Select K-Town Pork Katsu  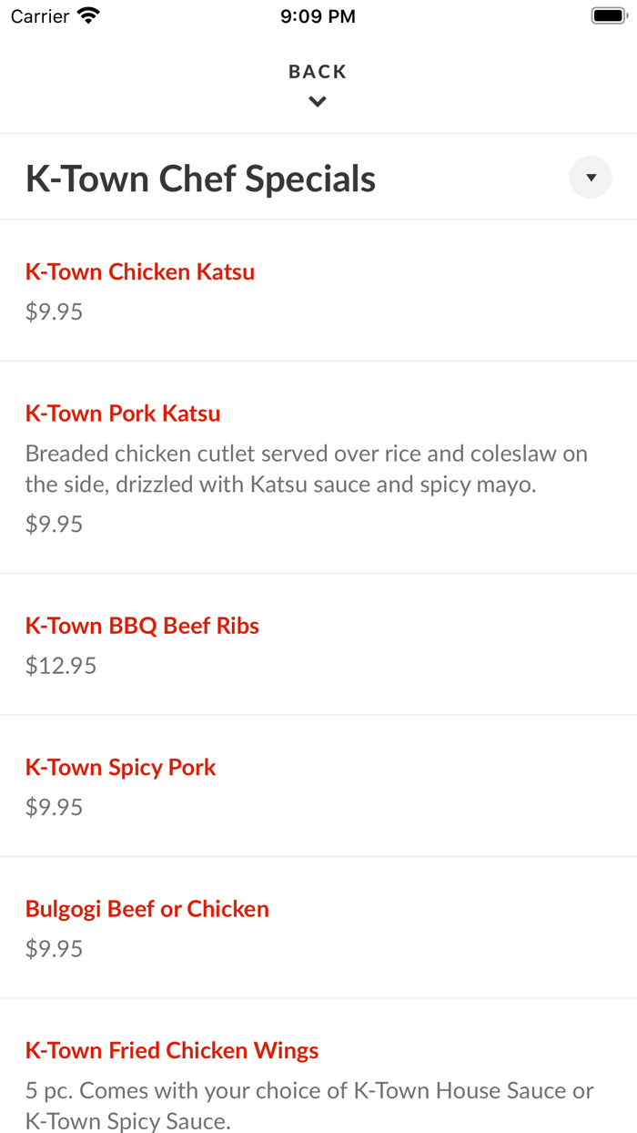[123, 413]
